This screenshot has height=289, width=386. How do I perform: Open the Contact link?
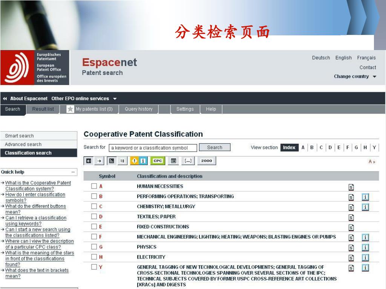(x=368, y=67)
